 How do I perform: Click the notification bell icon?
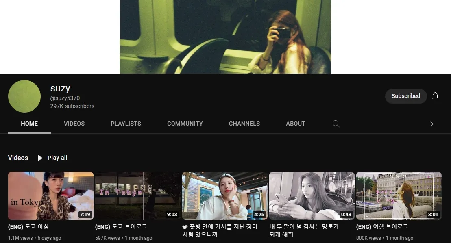click(x=435, y=96)
